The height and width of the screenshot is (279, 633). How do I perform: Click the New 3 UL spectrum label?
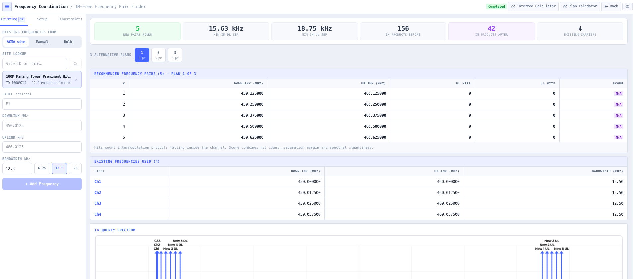click(x=552, y=241)
